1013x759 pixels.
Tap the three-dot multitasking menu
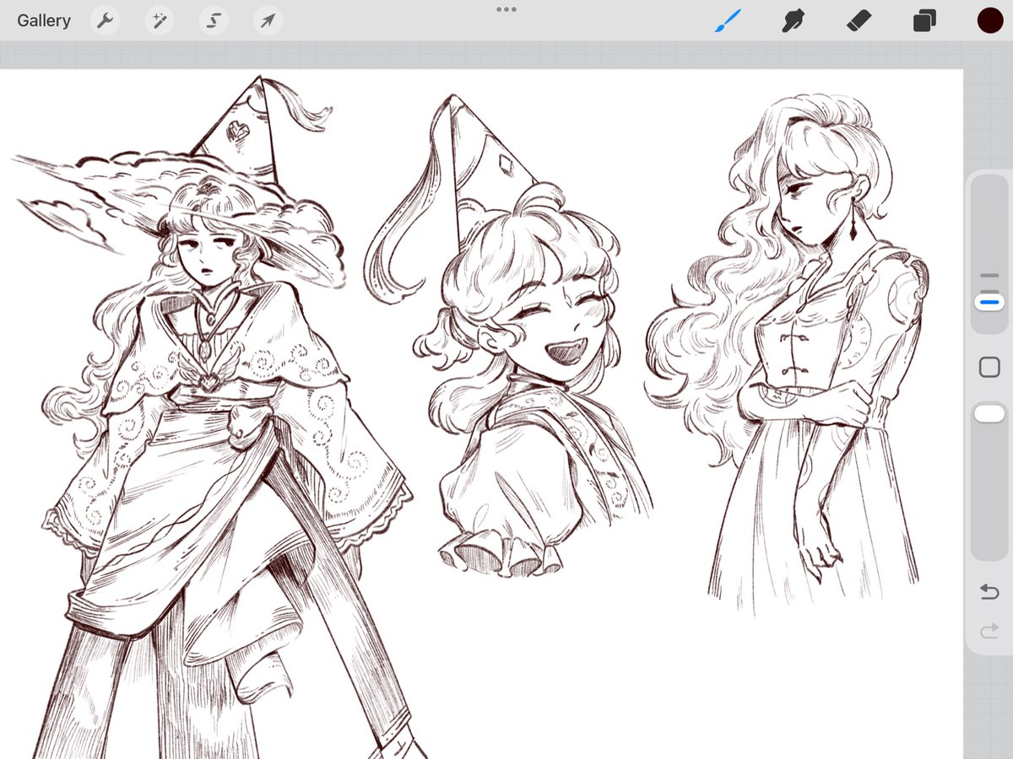[x=506, y=9]
